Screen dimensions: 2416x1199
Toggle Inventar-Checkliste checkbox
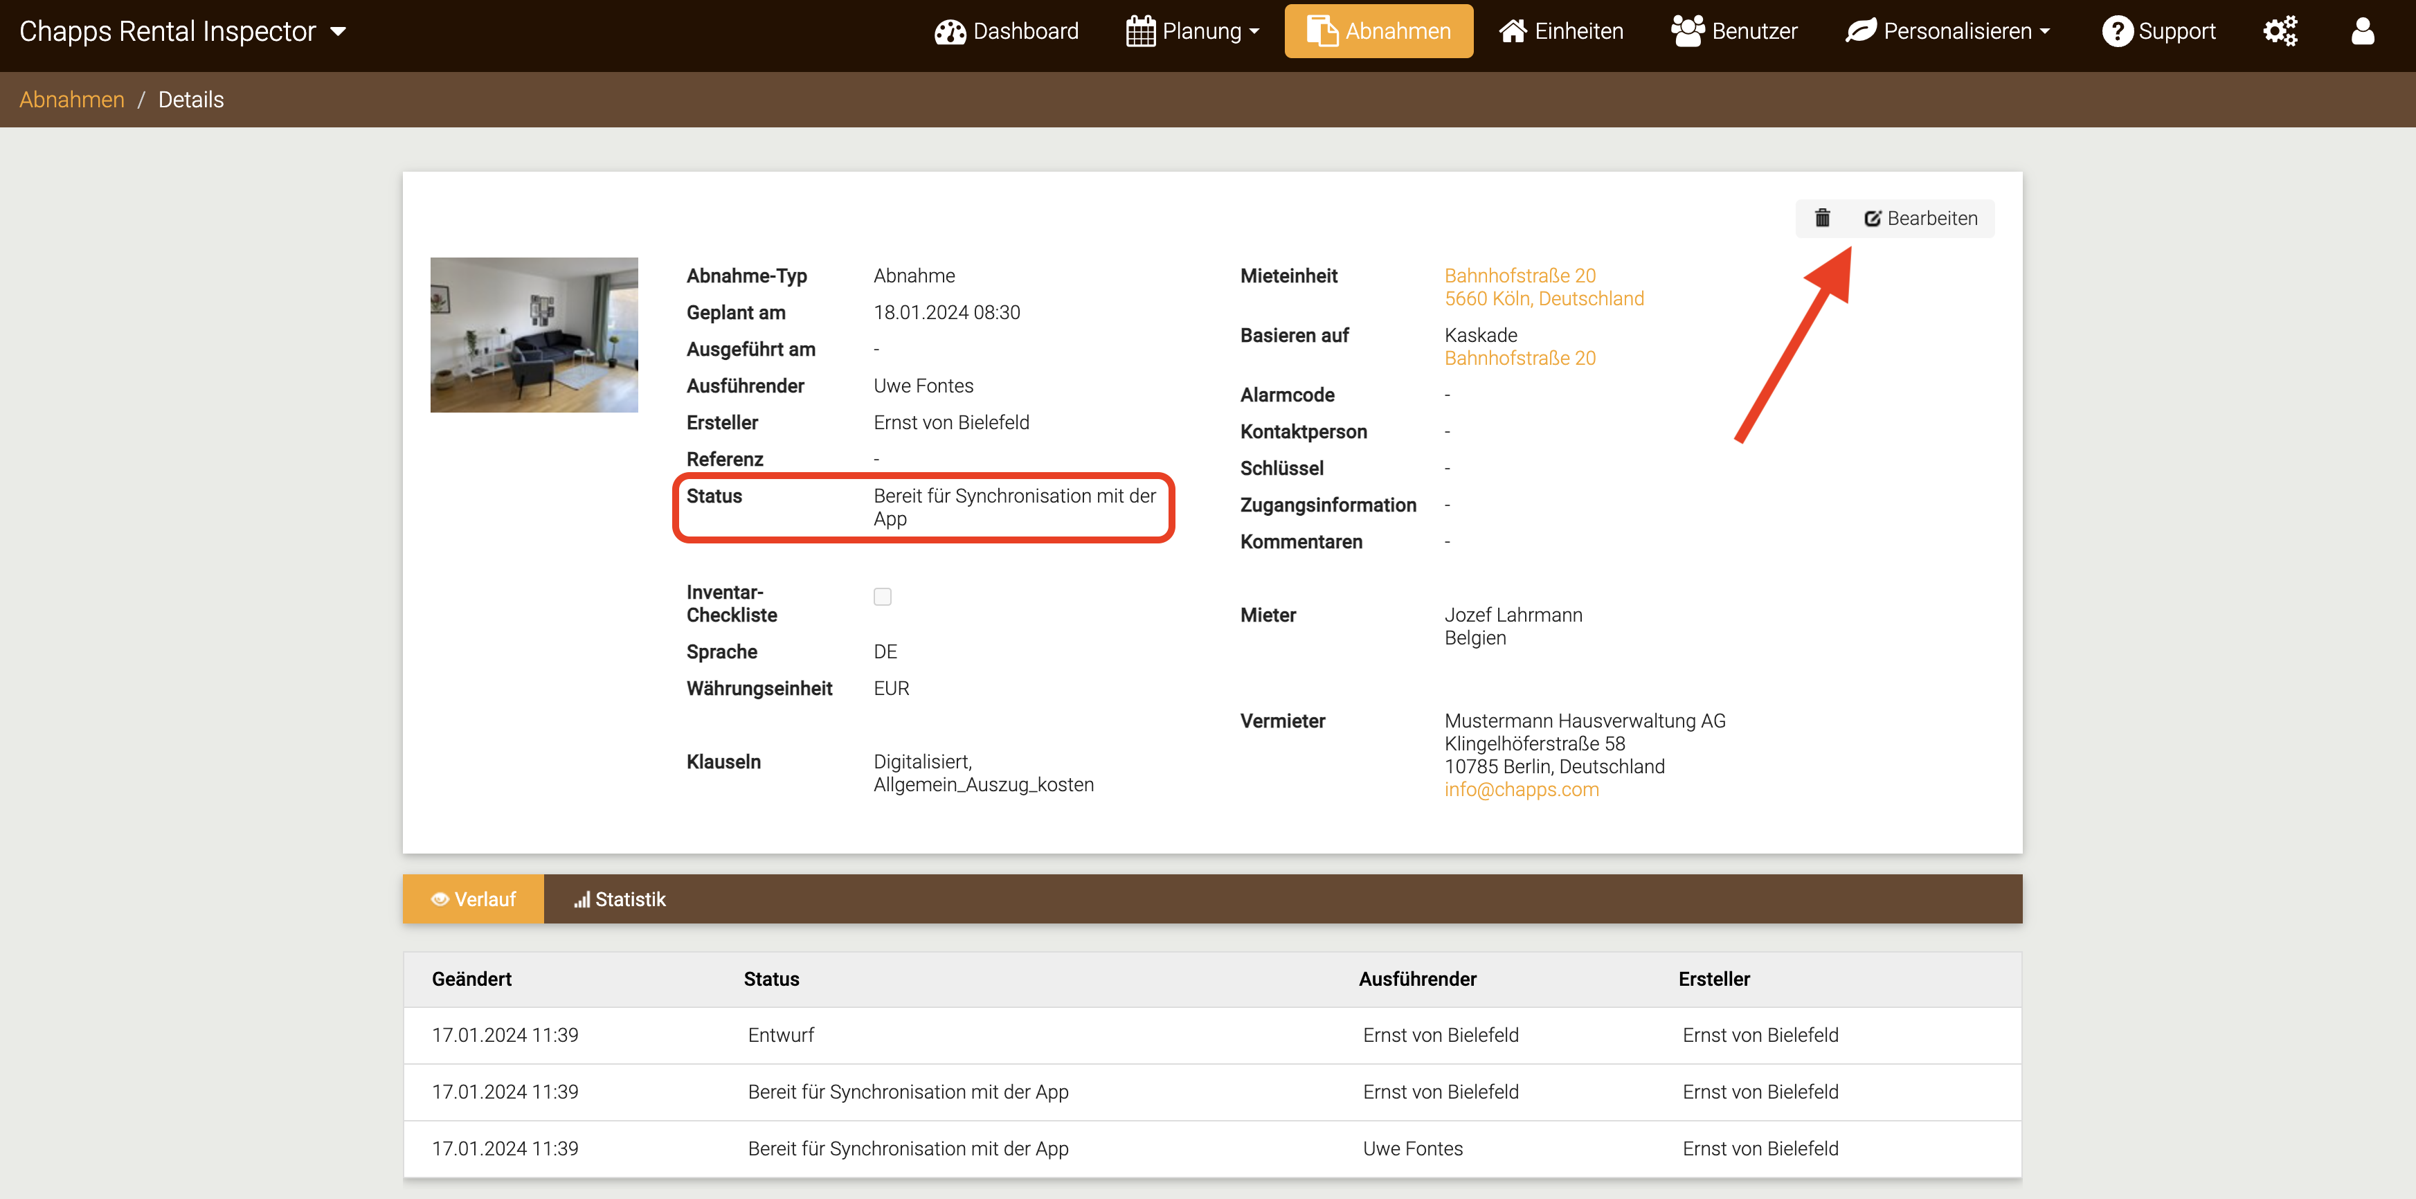882,597
